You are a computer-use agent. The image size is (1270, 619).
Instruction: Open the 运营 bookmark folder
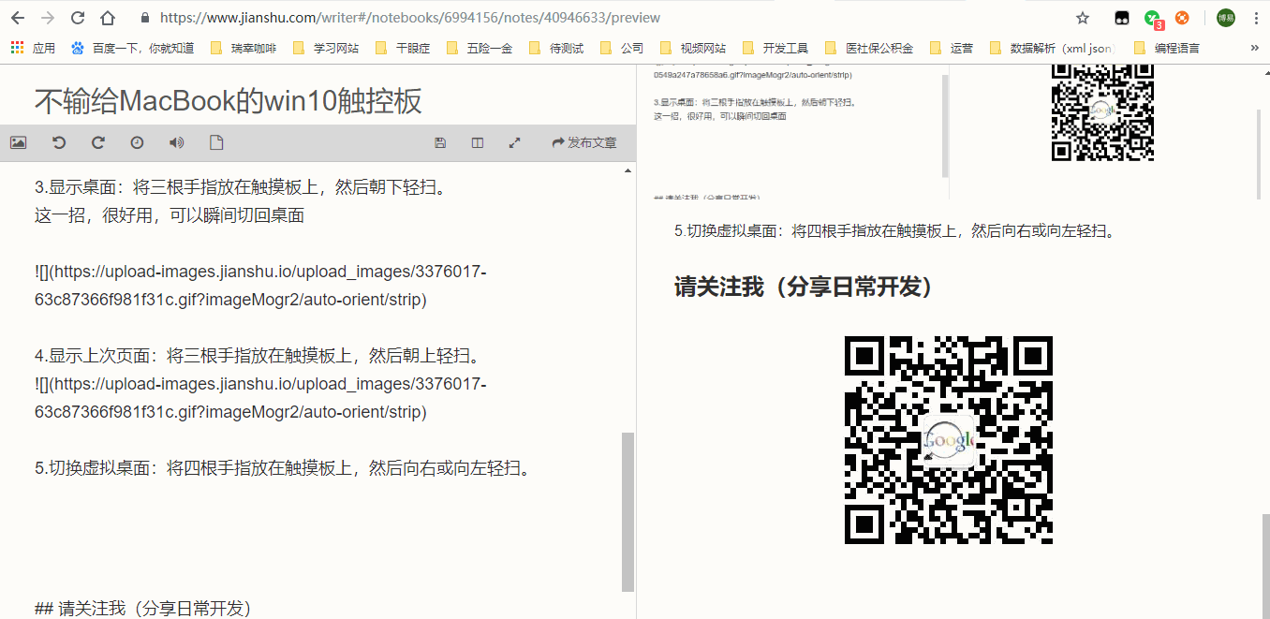tap(952, 48)
